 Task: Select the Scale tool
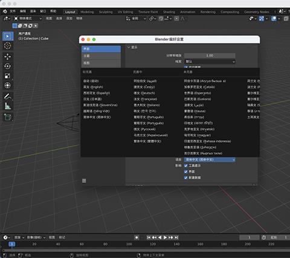click(8, 76)
